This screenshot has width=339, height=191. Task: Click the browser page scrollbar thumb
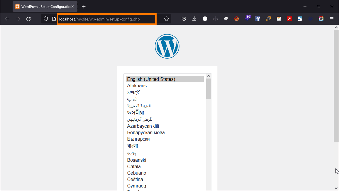coord(336,86)
